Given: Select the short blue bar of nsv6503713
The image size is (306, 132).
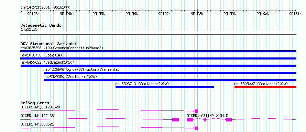Looking at the screenshot, I should click(x=165, y=87).
